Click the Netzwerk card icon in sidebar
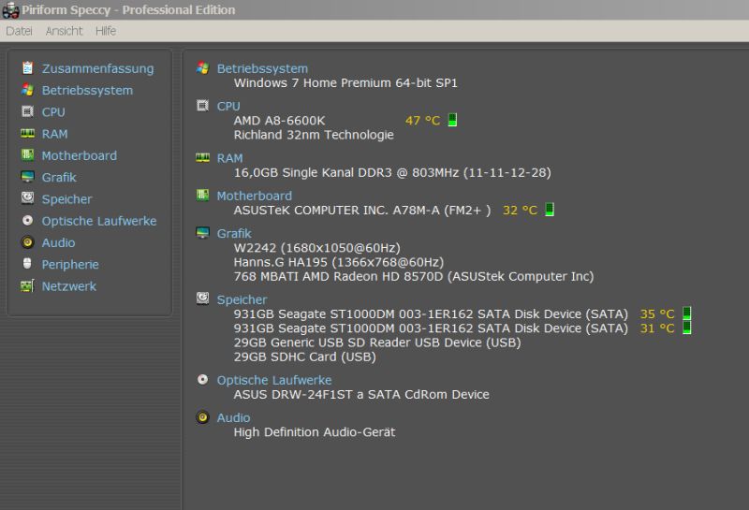 28,285
